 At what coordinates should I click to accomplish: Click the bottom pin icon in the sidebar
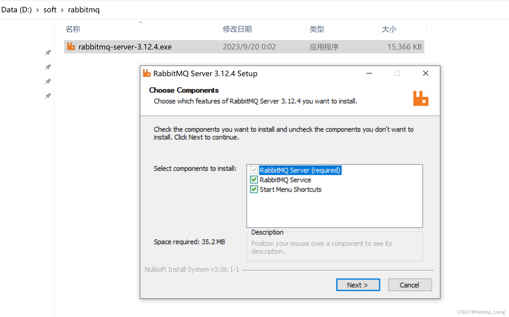48,95
